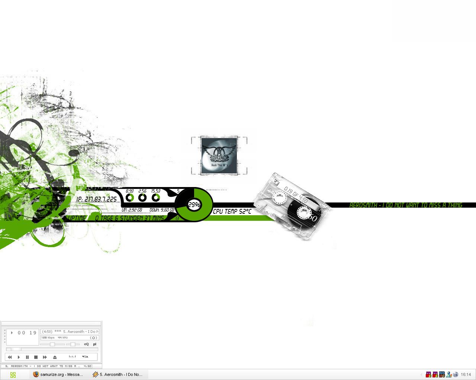The width and height of the screenshot is (476, 380).
Task: Click the green desktop song title ticker
Action: pyautogui.click(x=406, y=205)
